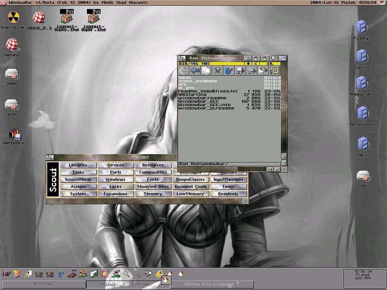Screen dimensions: 387x290
Task: Click the red toolbox icon in the dock
Action: click(x=72, y=274)
